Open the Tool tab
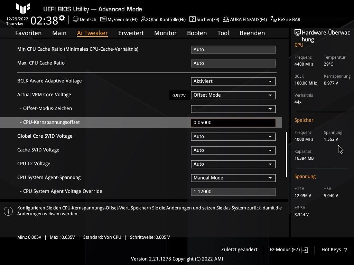 click(223, 33)
